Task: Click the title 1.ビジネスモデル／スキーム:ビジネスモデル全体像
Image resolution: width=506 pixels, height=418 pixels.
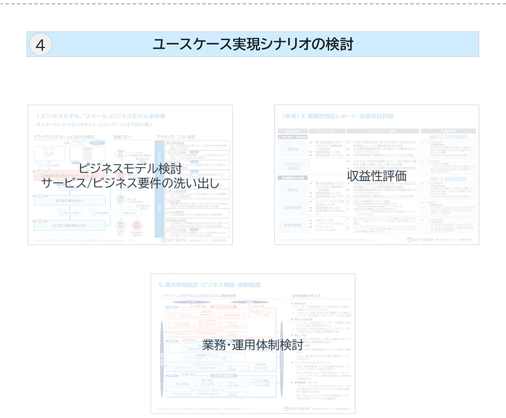Action: pyautogui.click(x=100, y=116)
